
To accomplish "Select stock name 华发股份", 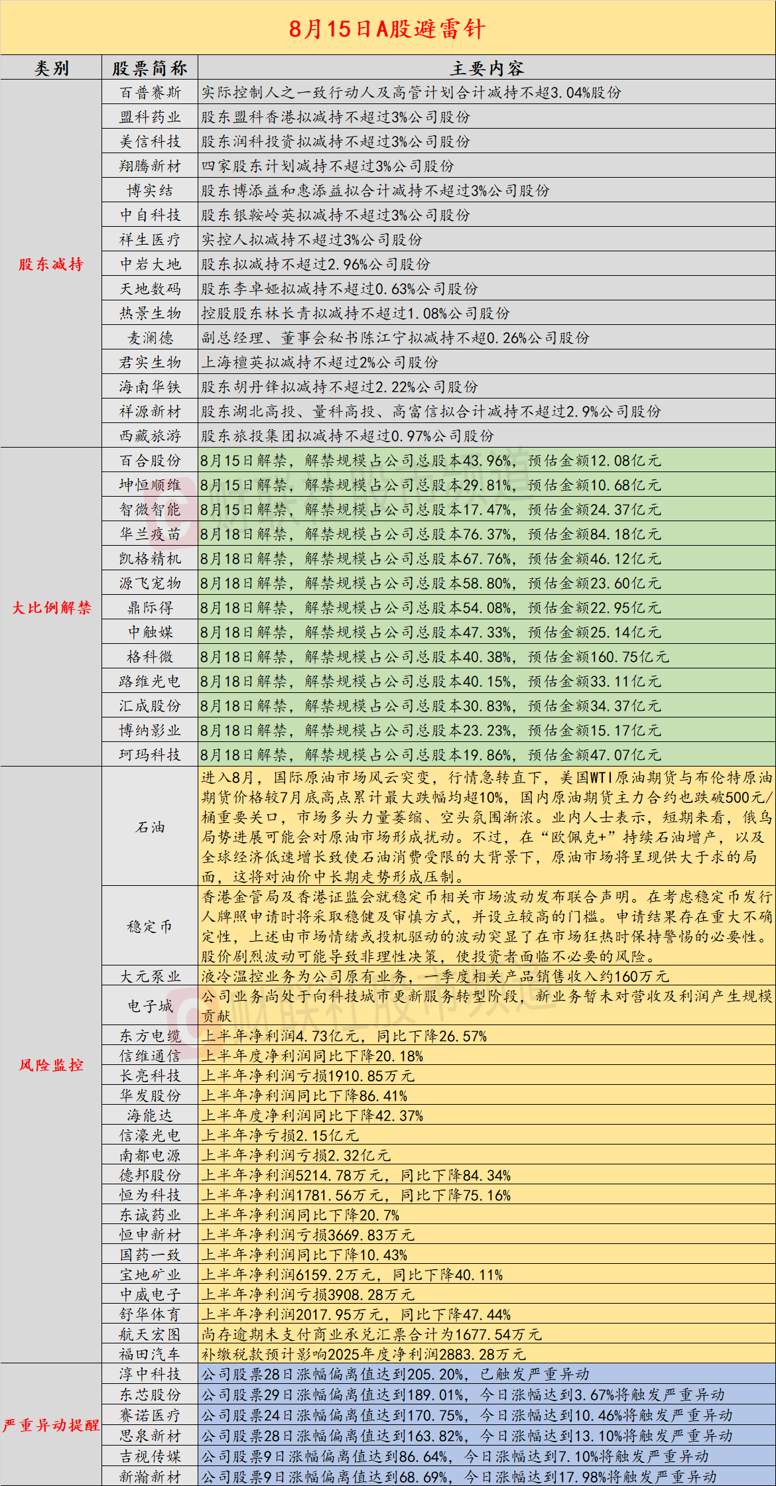I will (150, 1095).
